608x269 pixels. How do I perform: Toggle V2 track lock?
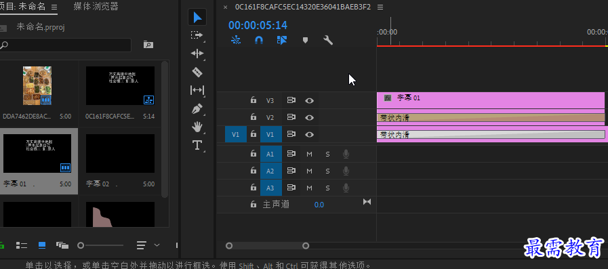point(254,117)
